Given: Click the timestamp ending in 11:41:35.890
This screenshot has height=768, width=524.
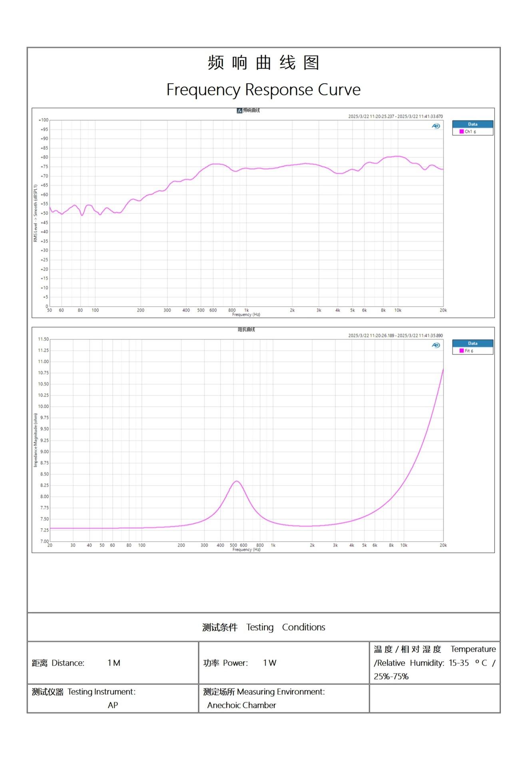Looking at the screenshot, I should [395, 336].
